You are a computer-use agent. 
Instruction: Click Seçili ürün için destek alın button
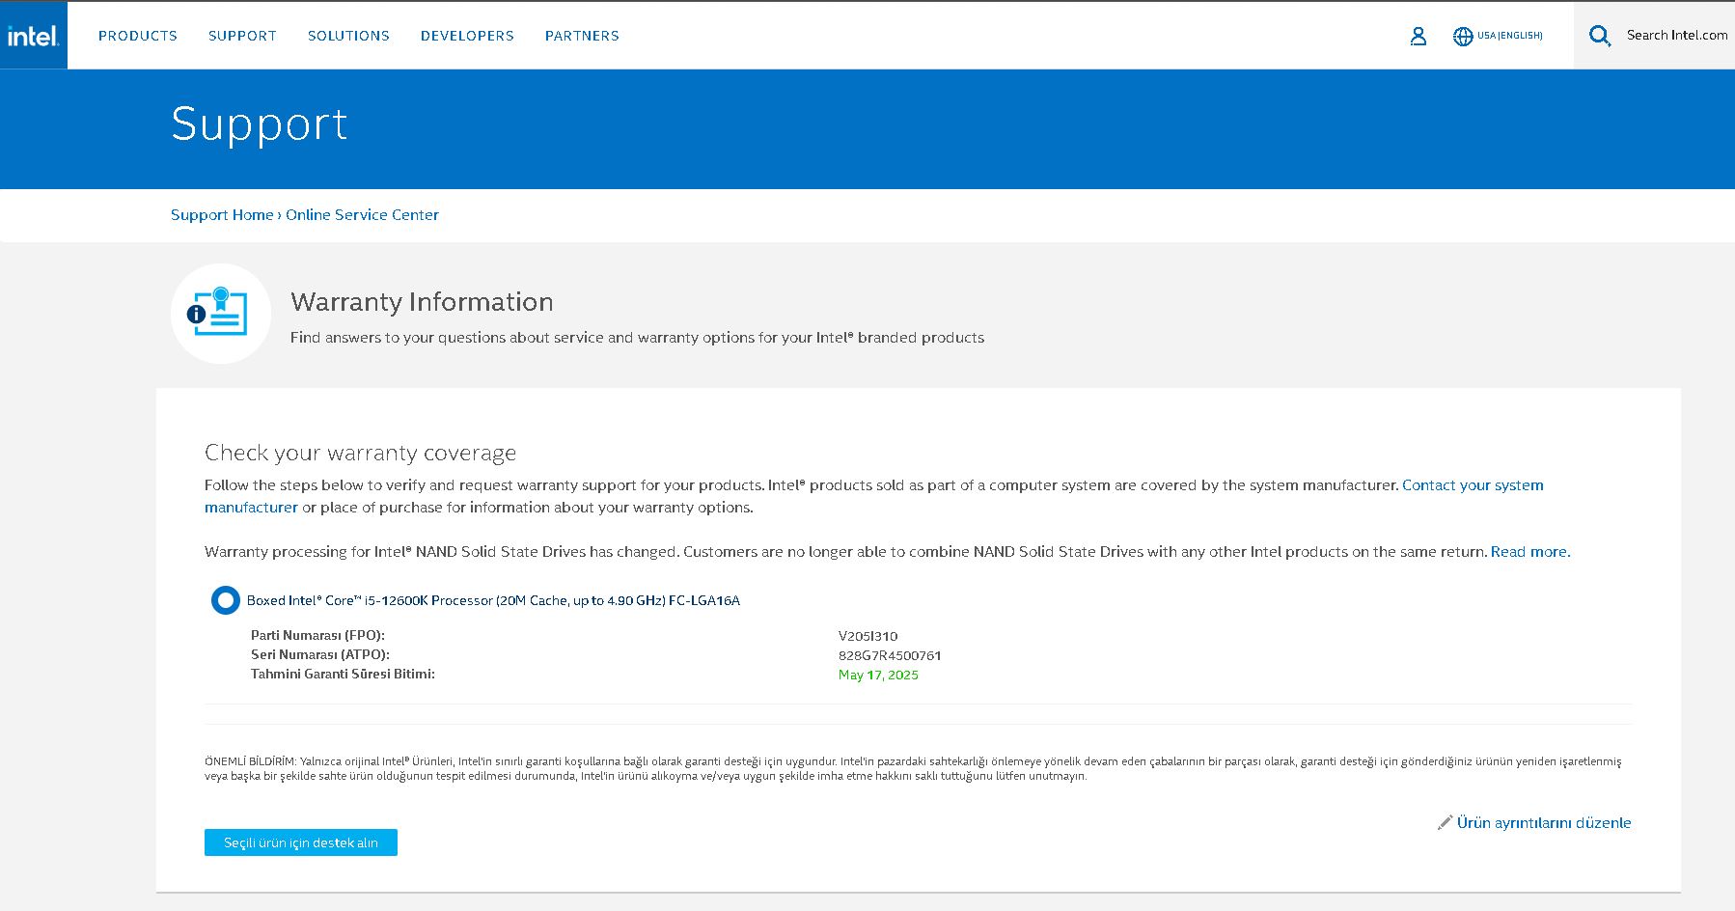[x=301, y=842]
